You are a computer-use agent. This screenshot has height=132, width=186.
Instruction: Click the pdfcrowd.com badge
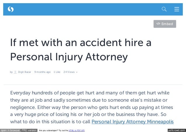click(x=177, y=130)
